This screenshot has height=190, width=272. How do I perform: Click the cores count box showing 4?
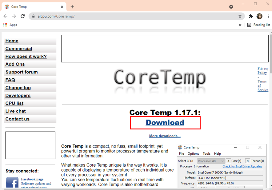tap(228, 161)
